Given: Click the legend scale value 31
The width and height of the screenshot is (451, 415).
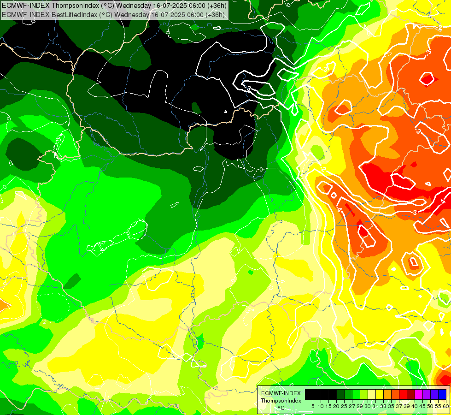Looking at the screenshot, I should [x=375, y=406].
